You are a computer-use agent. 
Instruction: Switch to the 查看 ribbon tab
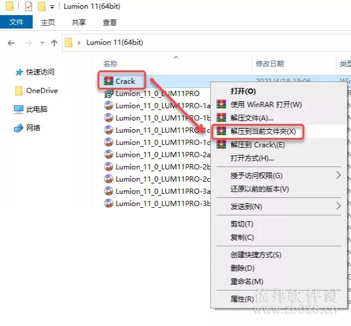point(109,22)
